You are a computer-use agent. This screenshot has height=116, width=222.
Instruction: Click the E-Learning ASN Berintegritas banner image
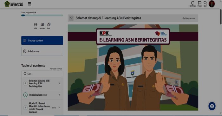133,68
